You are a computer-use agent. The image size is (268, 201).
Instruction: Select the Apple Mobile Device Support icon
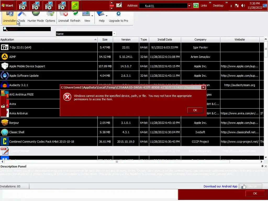[x=5, y=66]
